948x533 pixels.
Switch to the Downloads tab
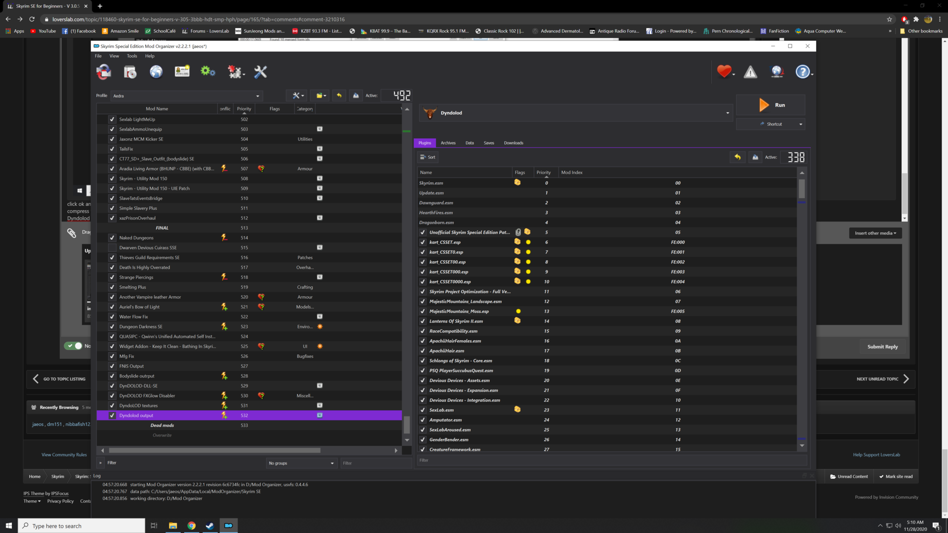513,143
